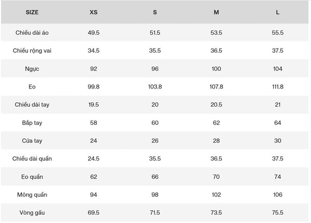
Task: Click the Chiều rộng vai row label
Action: 32,51
